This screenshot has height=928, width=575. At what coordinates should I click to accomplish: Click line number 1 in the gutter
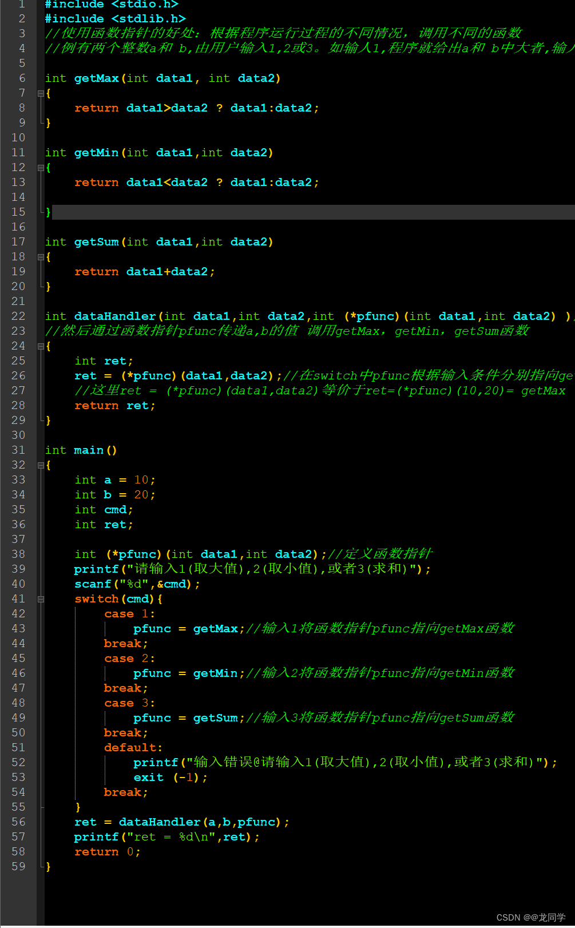click(x=22, y=4)
